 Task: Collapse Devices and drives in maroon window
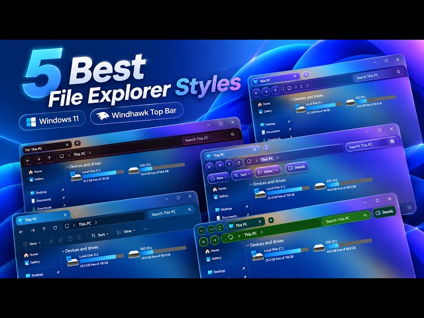[x=68, y=167]
